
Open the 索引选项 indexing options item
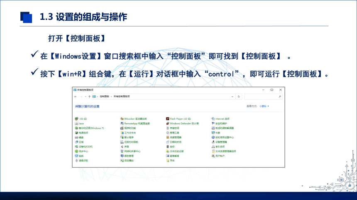[x=218, y=147]
